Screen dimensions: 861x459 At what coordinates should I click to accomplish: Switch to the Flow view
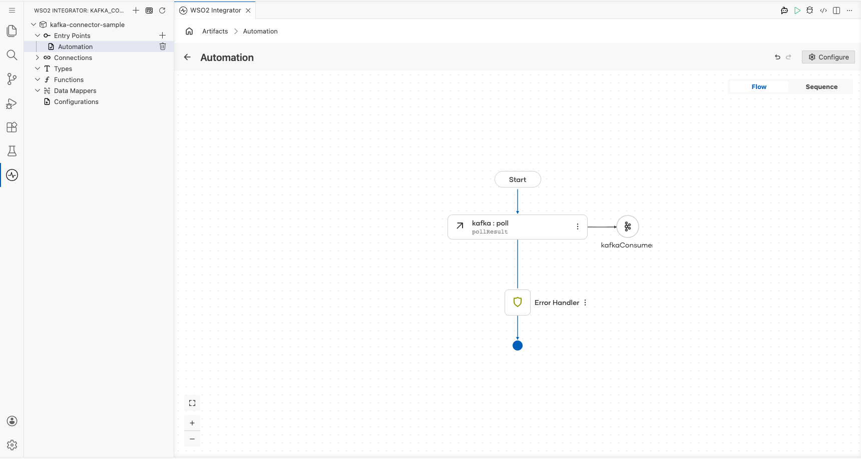coord(759,86)
